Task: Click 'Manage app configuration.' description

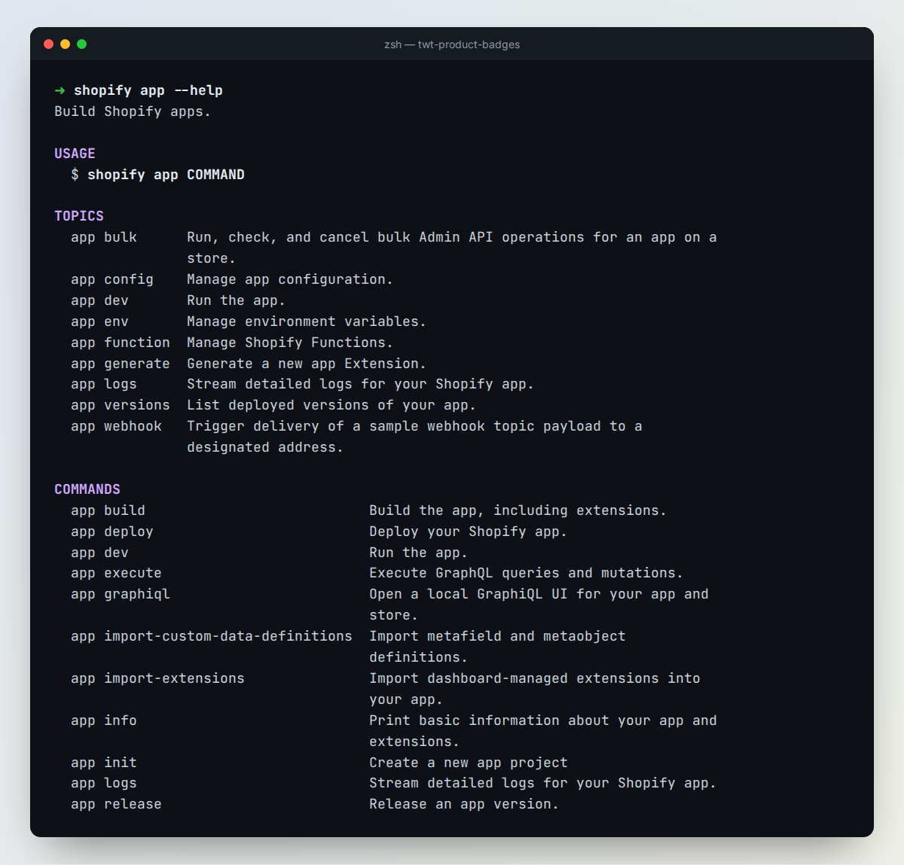Action: tap(290, 279)
